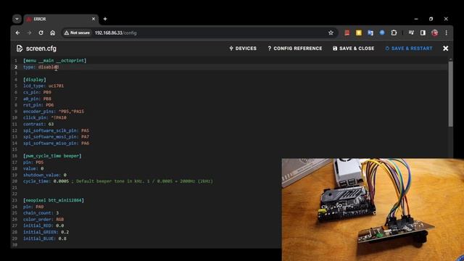The height and width of the screenshot is (261, 464).
Task: Go back to the previous page
Action: [x=17, y=33]
